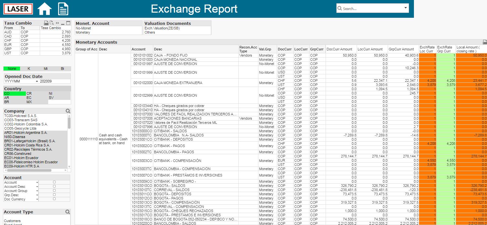Select the Mi scale button
The height and width of the screenshot is (225, 487).
click(x=46, y=69)
